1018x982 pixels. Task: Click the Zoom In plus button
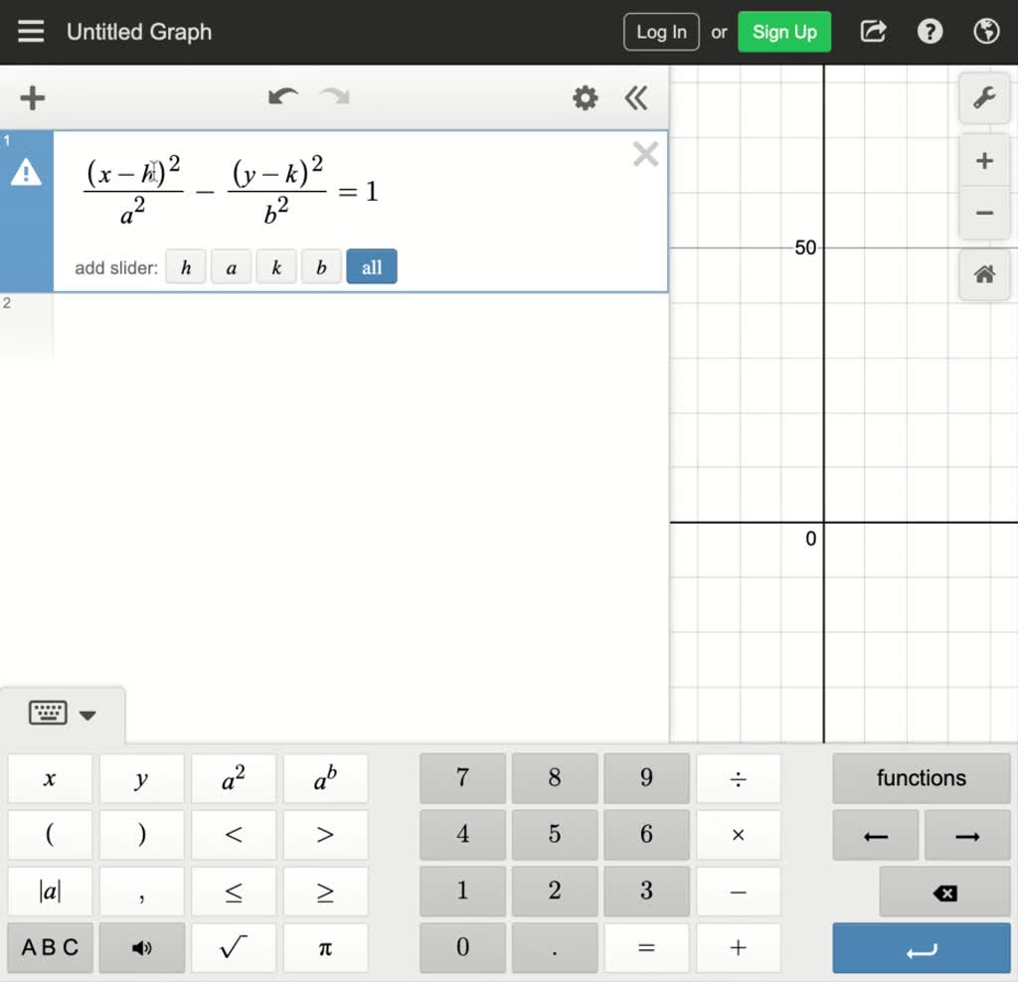click(984, 161)
